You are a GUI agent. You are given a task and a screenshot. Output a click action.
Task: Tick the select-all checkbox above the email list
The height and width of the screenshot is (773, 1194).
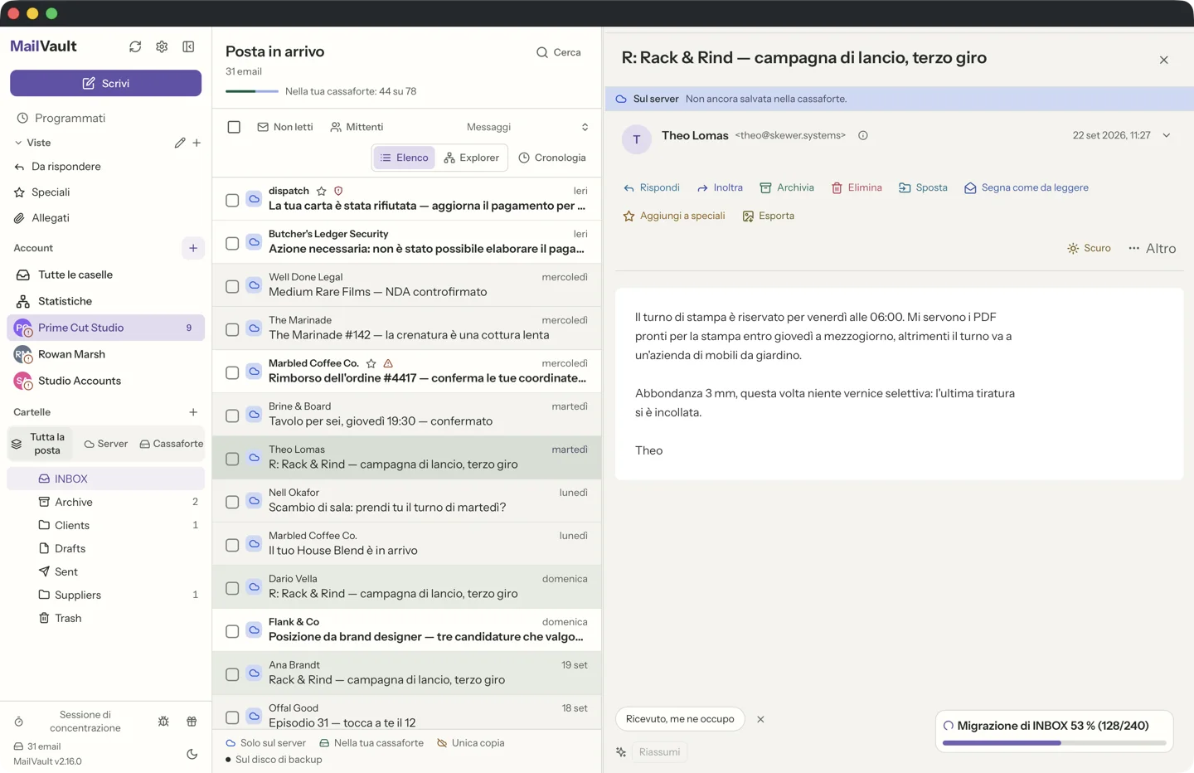[x=234, y=127]
